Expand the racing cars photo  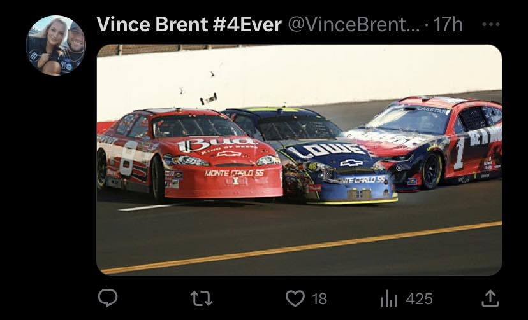(299, 160)
